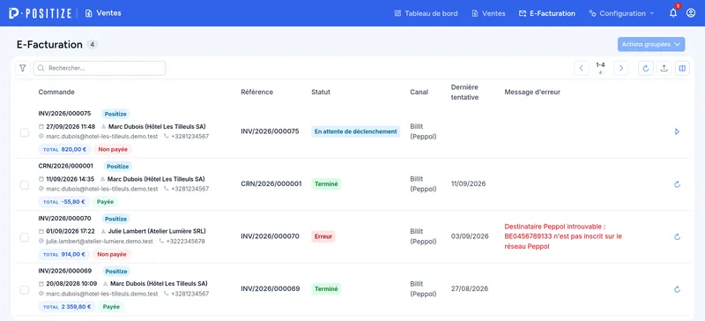
Task: Open Tableau de bord tab
Action: [426, 13]
